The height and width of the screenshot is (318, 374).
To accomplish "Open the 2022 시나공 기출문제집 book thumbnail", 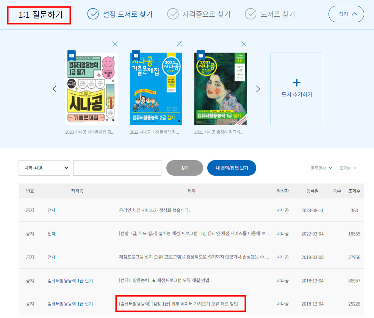I will point(156,89).
